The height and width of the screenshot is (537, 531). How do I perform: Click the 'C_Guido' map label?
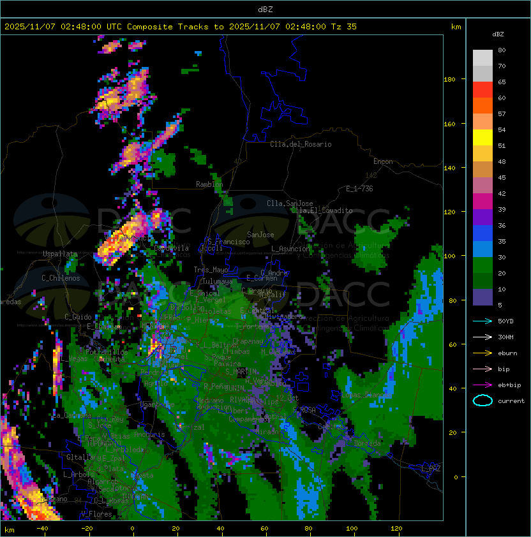(78, 317)
